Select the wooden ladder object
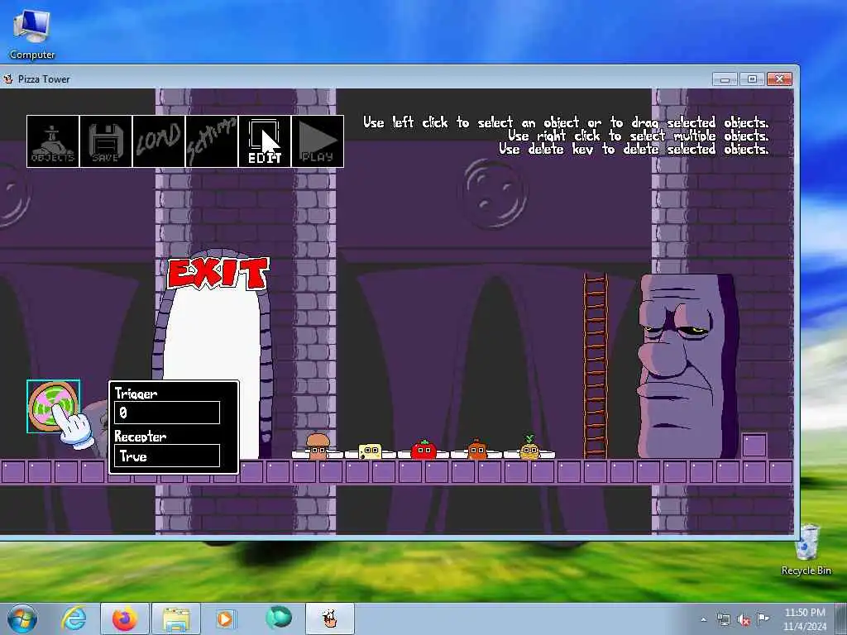 click(x=596, y=366)
